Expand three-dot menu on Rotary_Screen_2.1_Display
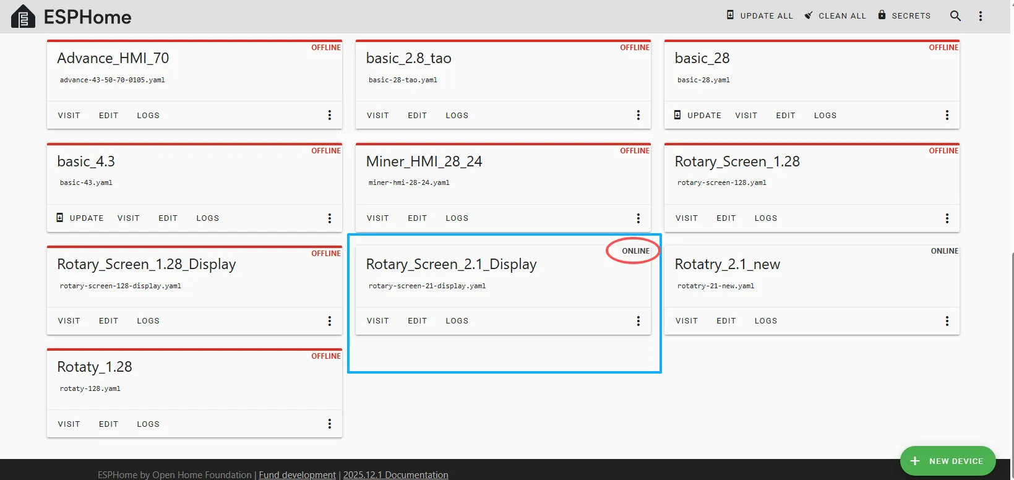 tap(638, 321)
